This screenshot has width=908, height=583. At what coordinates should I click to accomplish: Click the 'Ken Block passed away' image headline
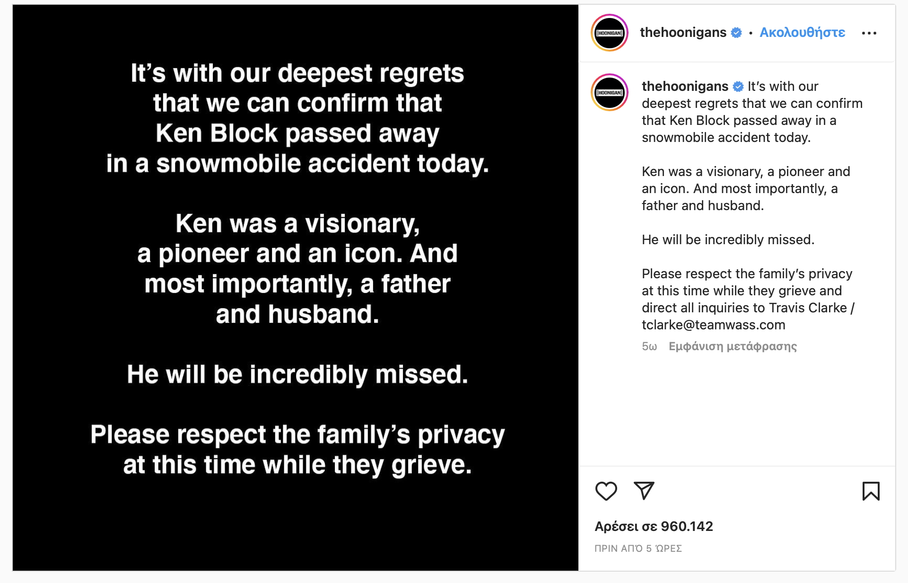pyautogui.click(x=297, y=133)
